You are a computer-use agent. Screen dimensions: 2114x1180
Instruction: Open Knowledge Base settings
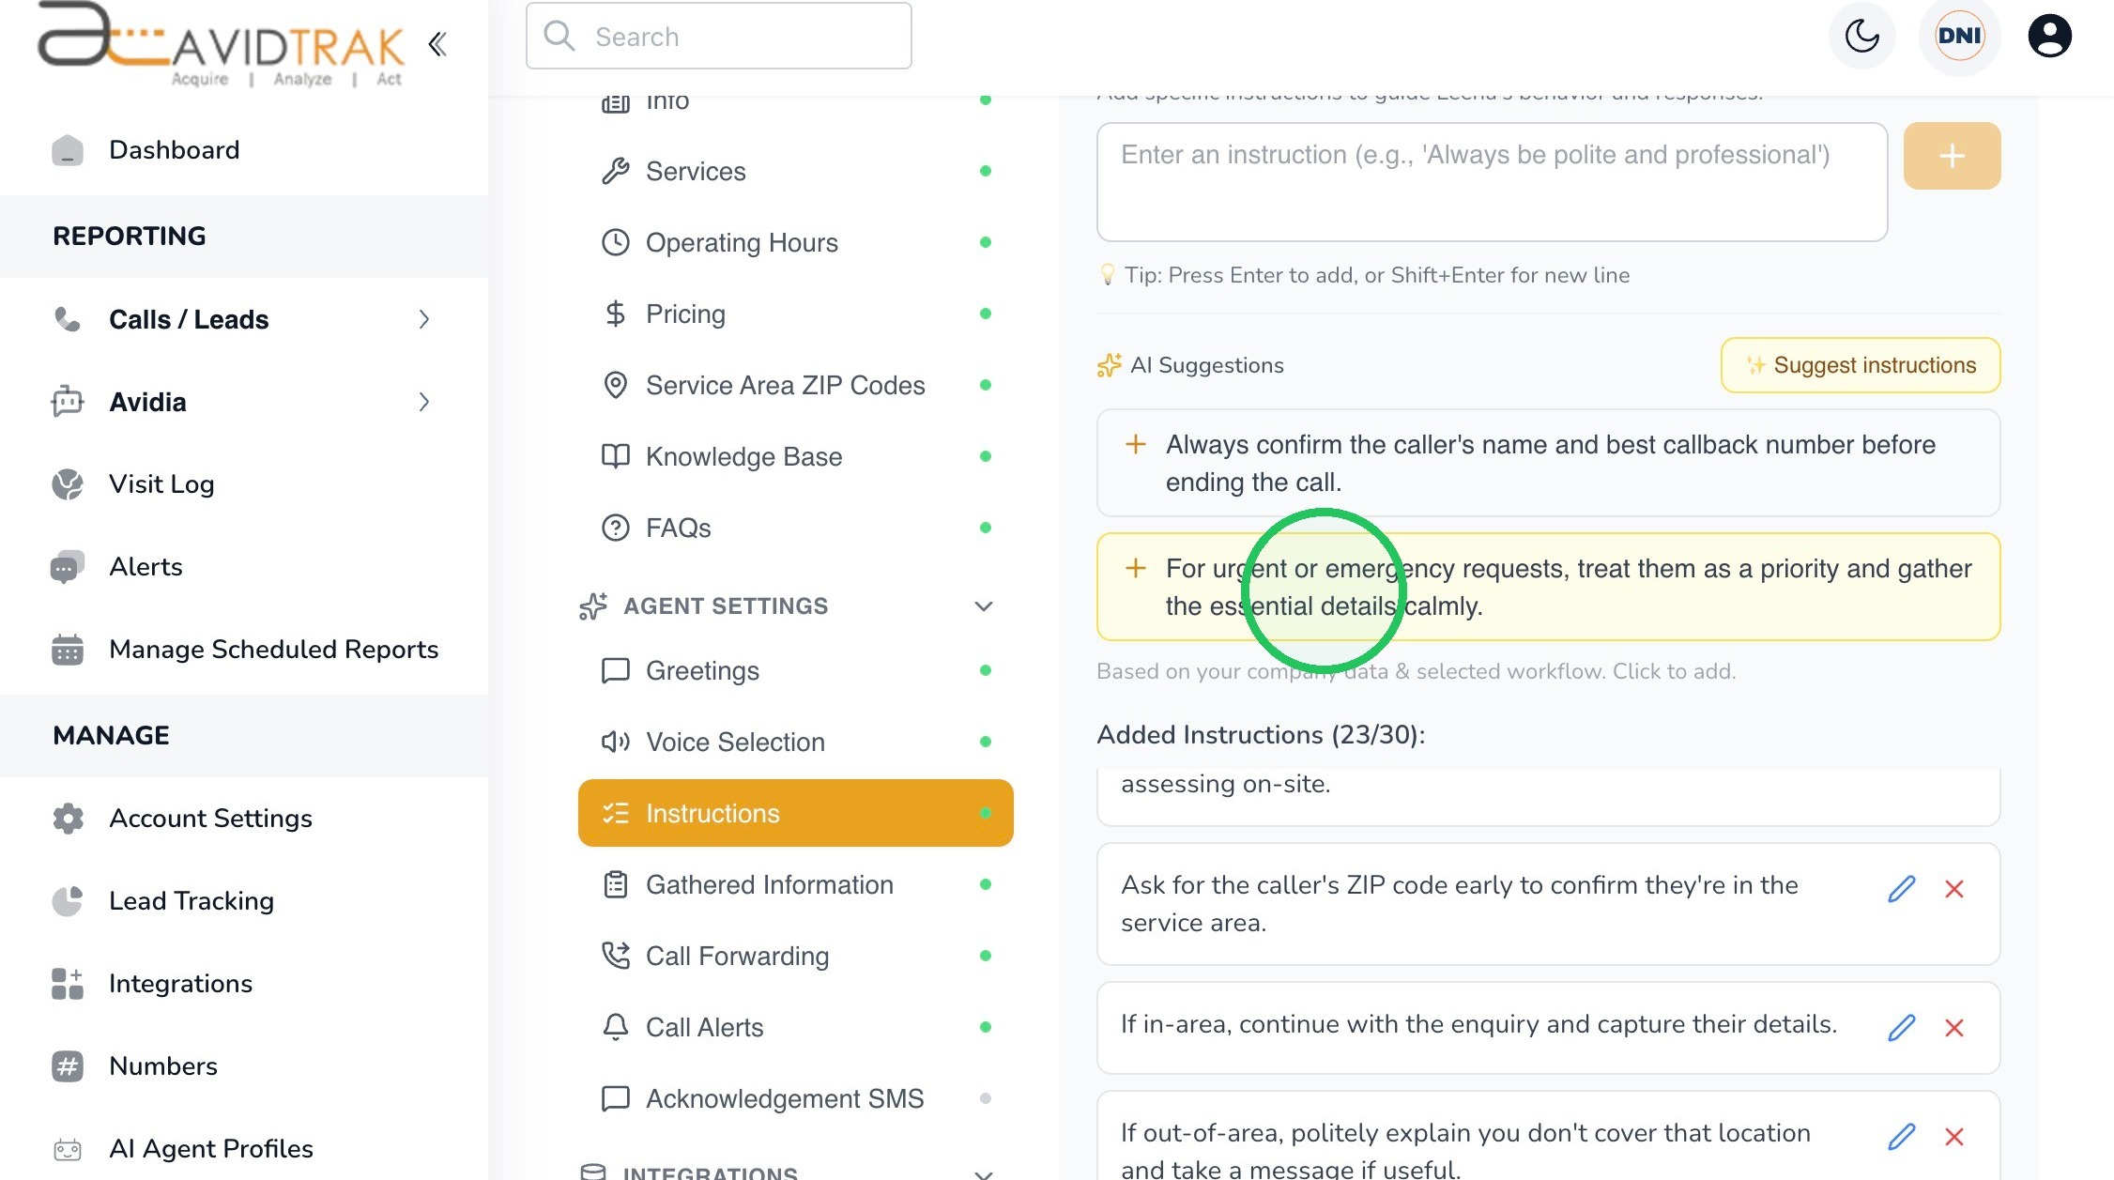[x=795, y=456]
